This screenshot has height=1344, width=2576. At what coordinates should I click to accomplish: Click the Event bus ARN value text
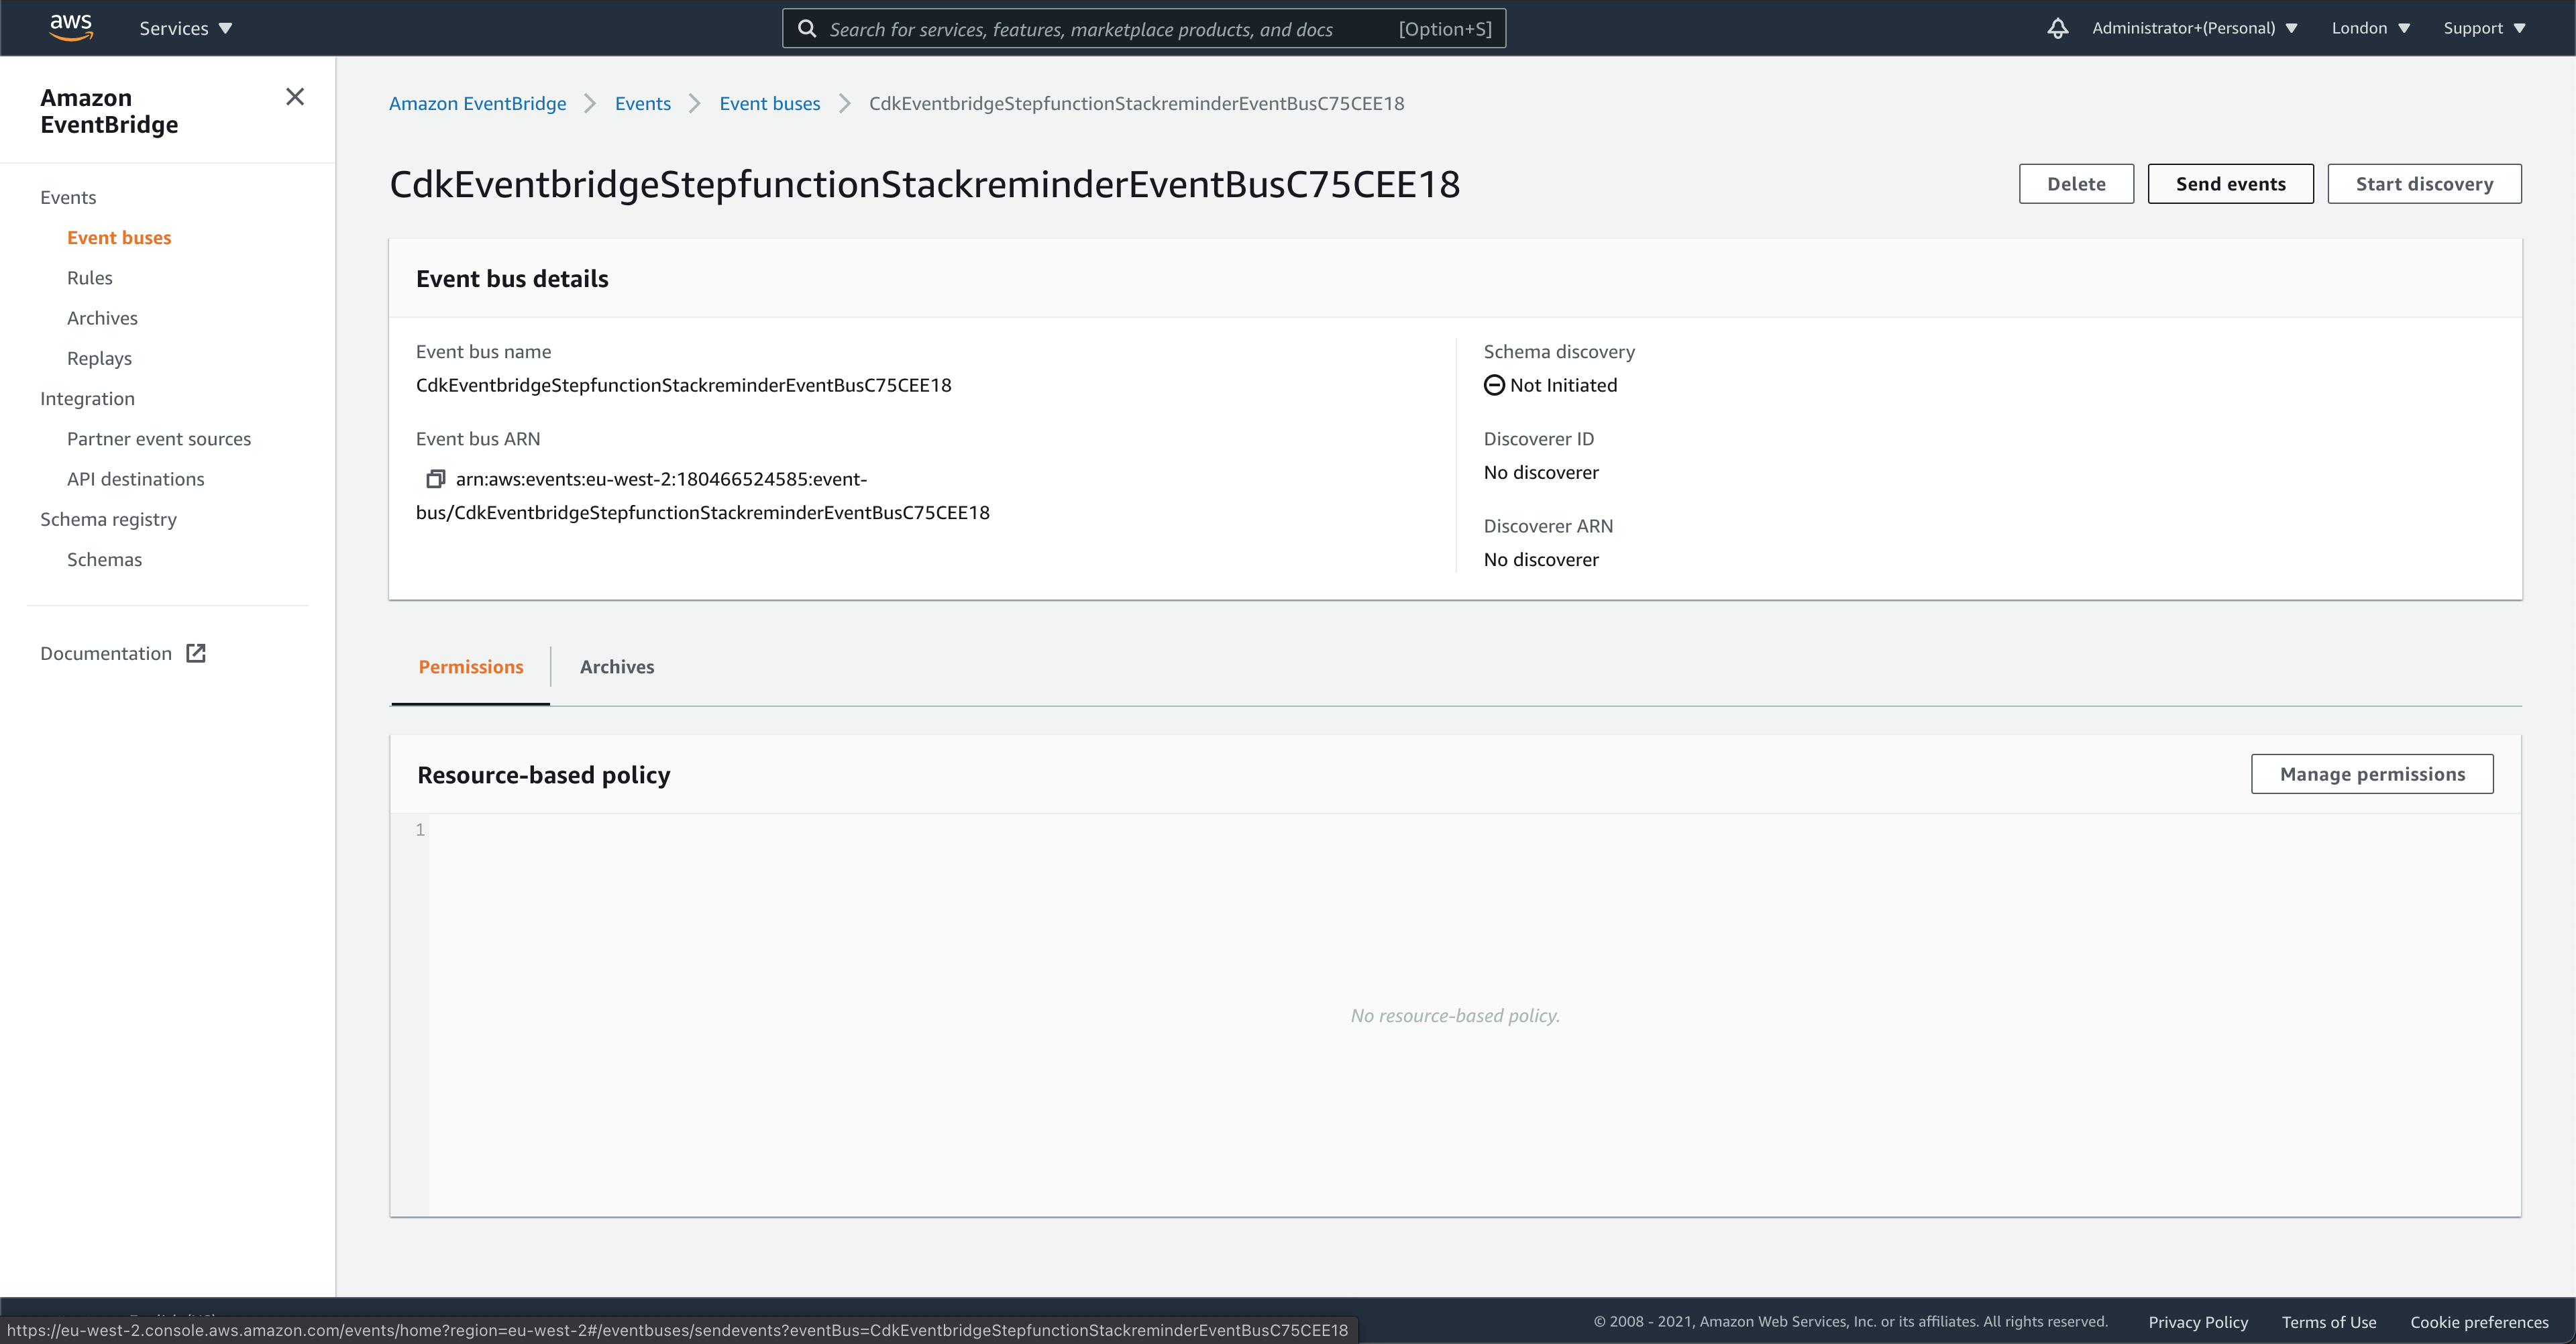point(703,496)
